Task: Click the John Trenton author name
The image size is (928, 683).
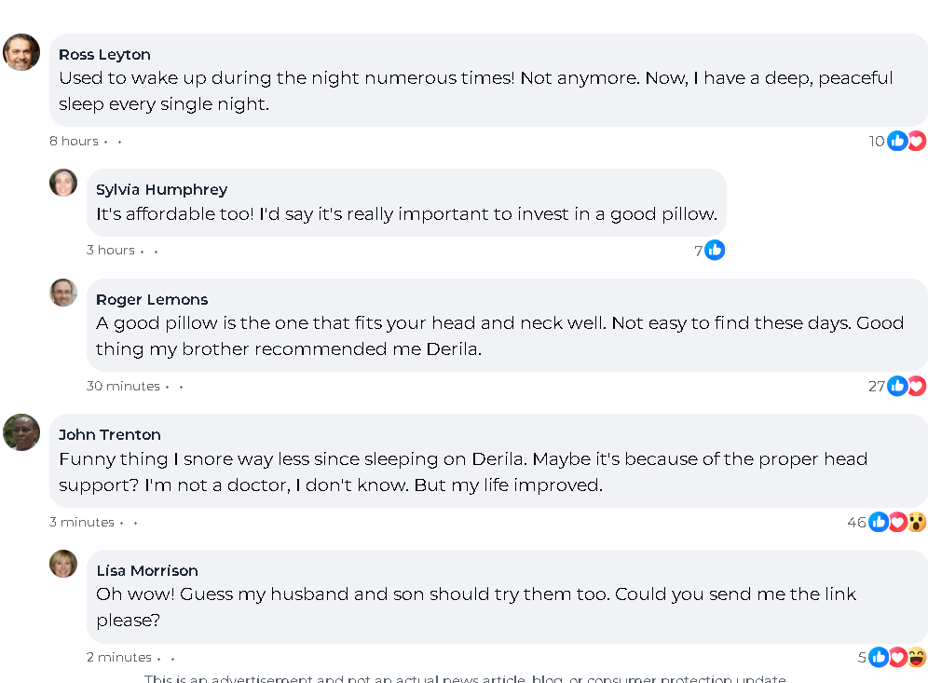Action: (x=110, y=434)
